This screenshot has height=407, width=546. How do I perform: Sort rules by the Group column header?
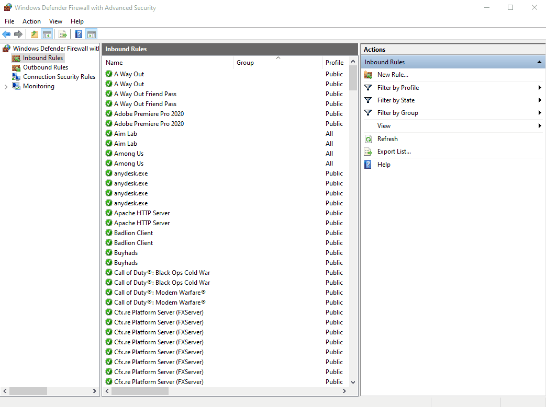coord(245,63)
